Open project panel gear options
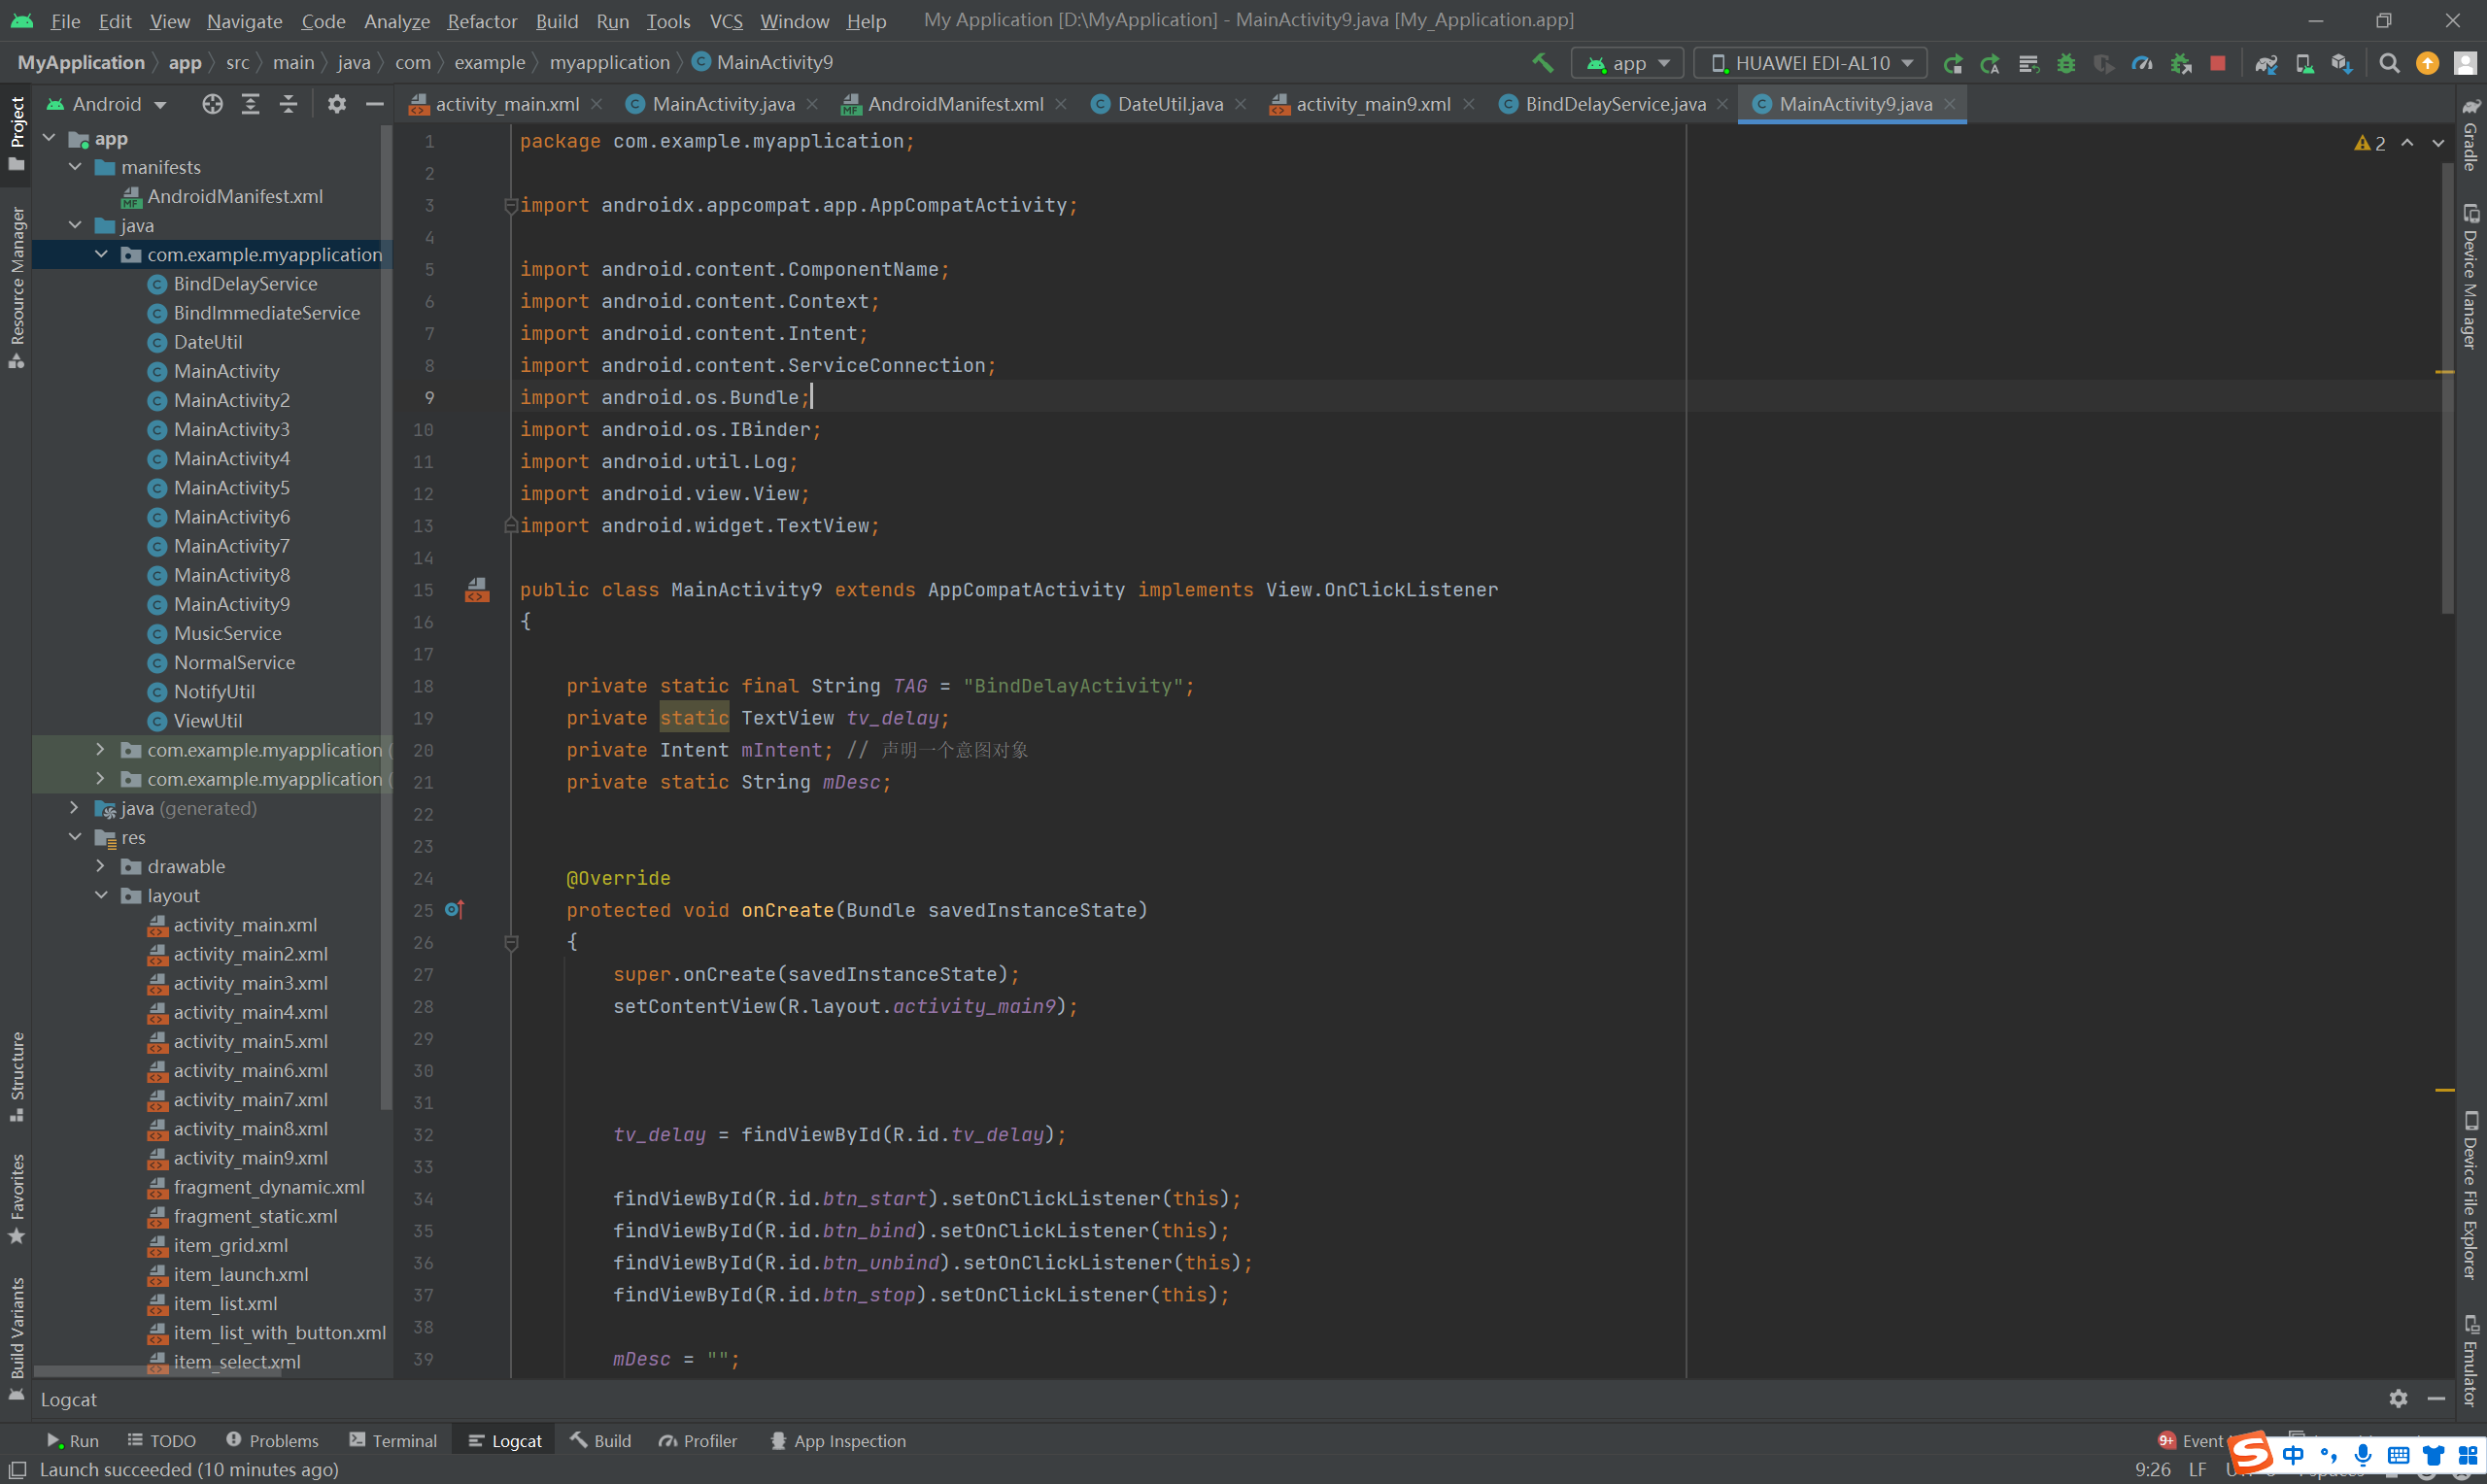Image resolution: width=2487 pixels, height=1484 pixels. [336, 104]
